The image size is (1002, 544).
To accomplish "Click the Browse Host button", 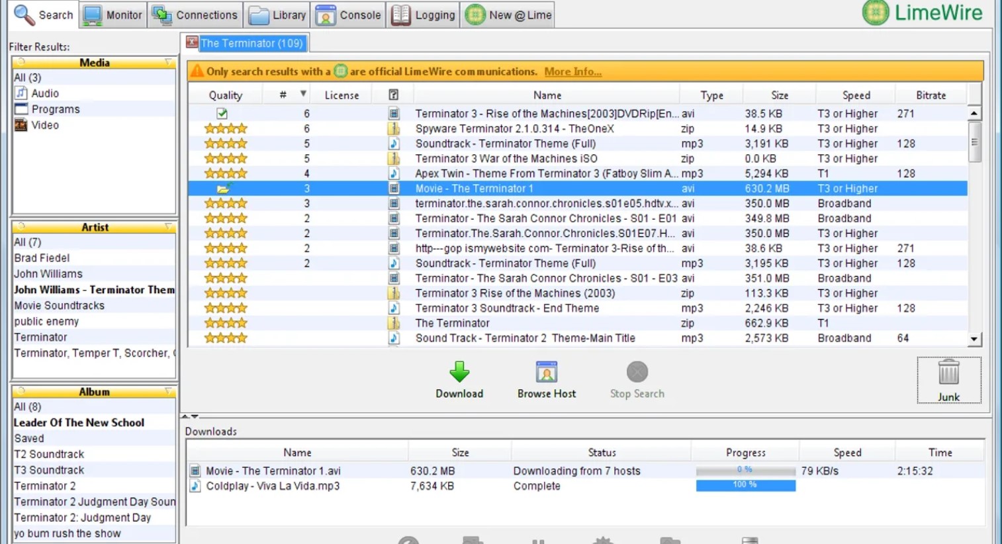I will coord(547,380).
